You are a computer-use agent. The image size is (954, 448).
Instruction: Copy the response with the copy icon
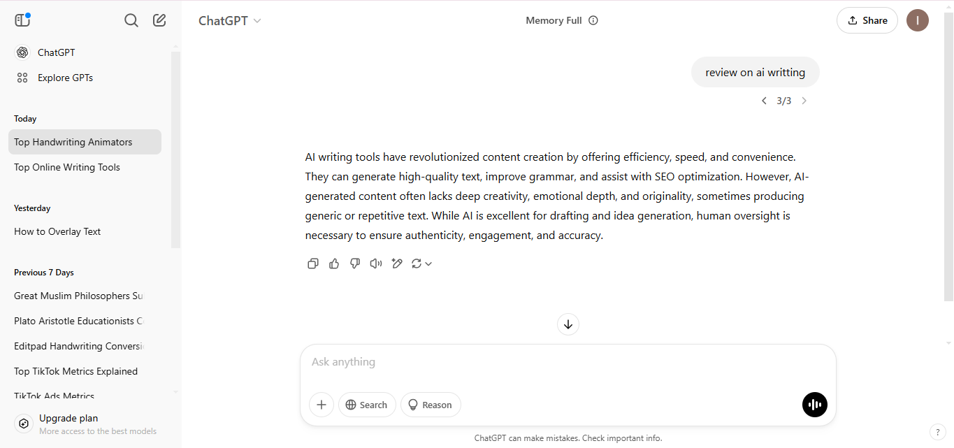pyautogui.click(x=313, y=263)
